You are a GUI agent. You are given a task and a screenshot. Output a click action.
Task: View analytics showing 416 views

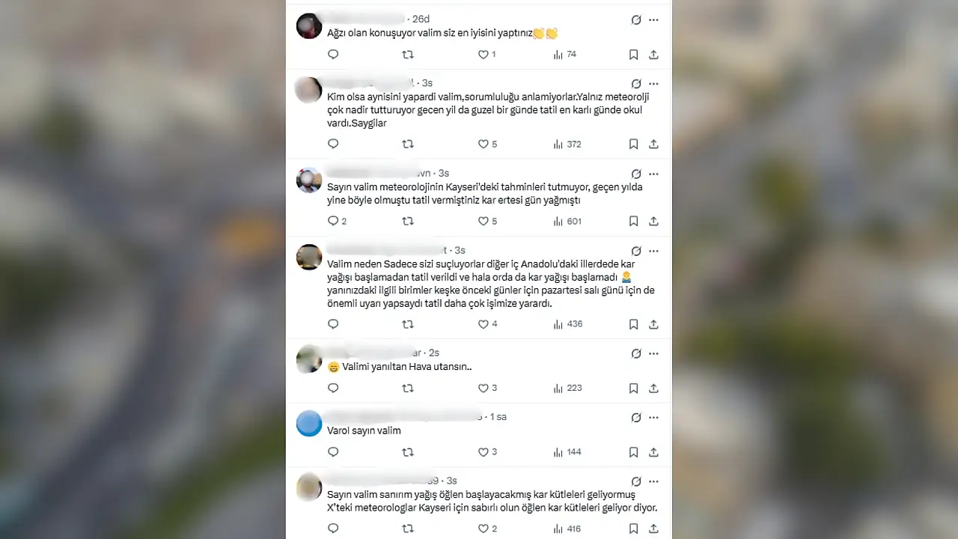567,529
